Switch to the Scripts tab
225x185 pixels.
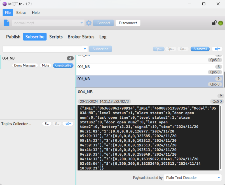tap(56, 37)
